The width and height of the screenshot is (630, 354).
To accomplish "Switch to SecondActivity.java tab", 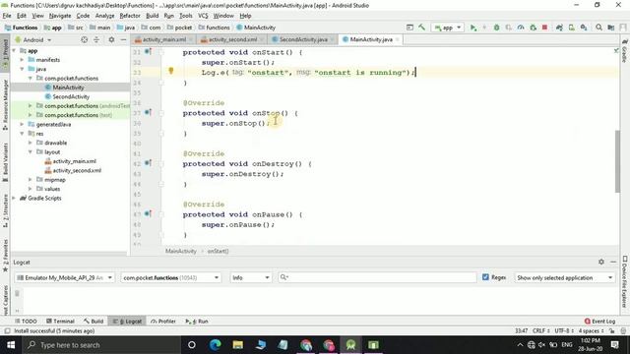I will (x=303, y=39).
